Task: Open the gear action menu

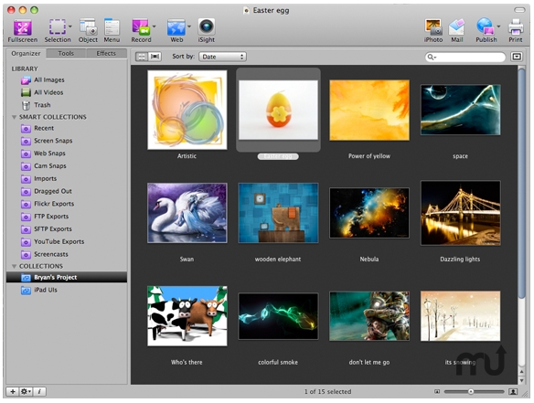Action: point(26,391)
